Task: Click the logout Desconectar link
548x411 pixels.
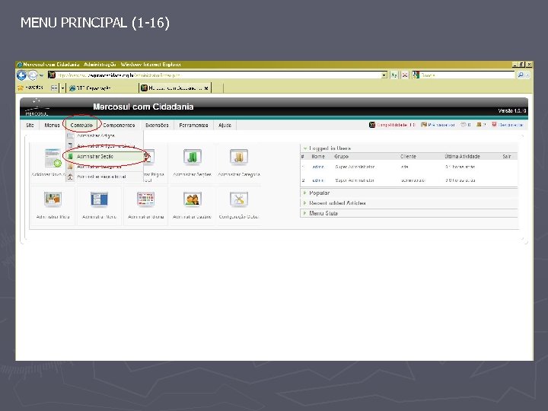Action: (x=507, y=125)
